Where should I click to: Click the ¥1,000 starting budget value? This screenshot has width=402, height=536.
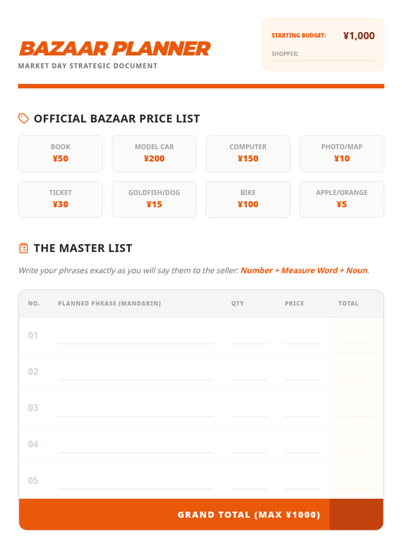[x=359, y=36]
